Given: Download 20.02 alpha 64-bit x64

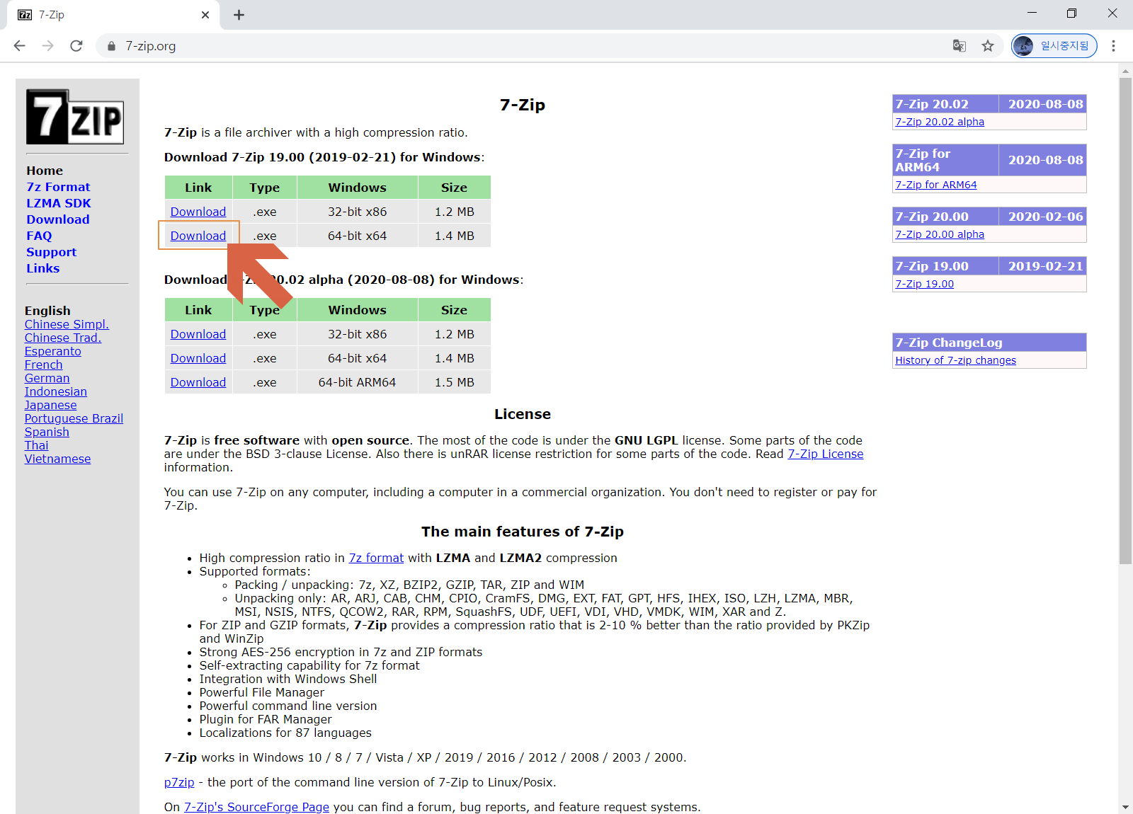Looking at the screenshot, I should tap(198, 358).
